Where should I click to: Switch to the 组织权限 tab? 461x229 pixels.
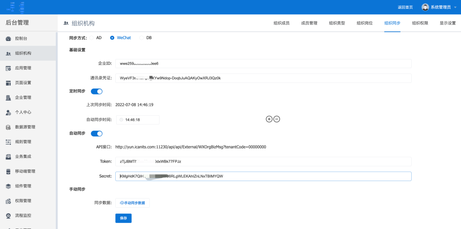(x=420, y=23)
